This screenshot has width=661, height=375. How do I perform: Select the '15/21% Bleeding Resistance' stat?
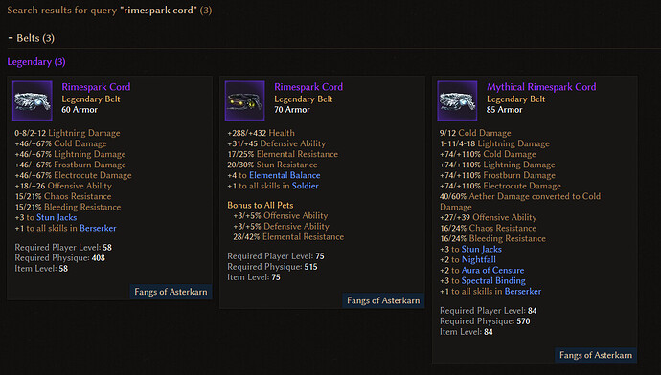[68, 207]
